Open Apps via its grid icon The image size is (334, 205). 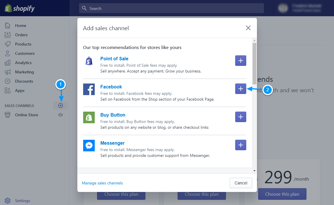[x=8, y=90]
